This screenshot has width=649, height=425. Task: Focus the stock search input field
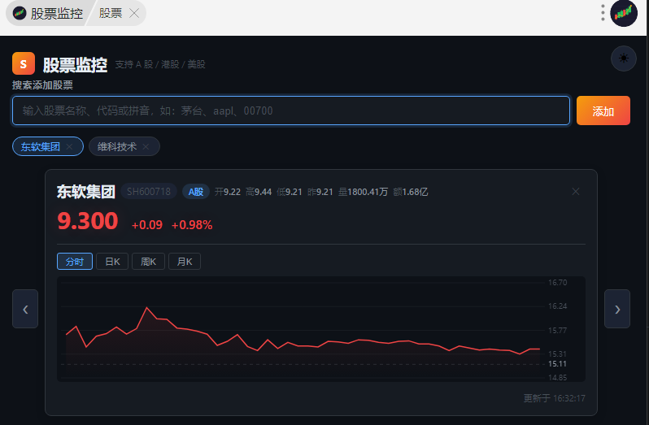(291, 111)
